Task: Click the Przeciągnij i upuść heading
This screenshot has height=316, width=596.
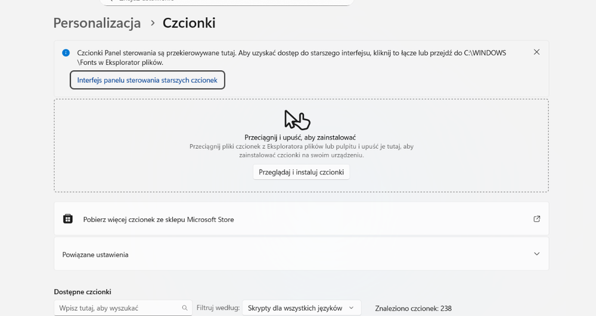Action: point(300,137)
